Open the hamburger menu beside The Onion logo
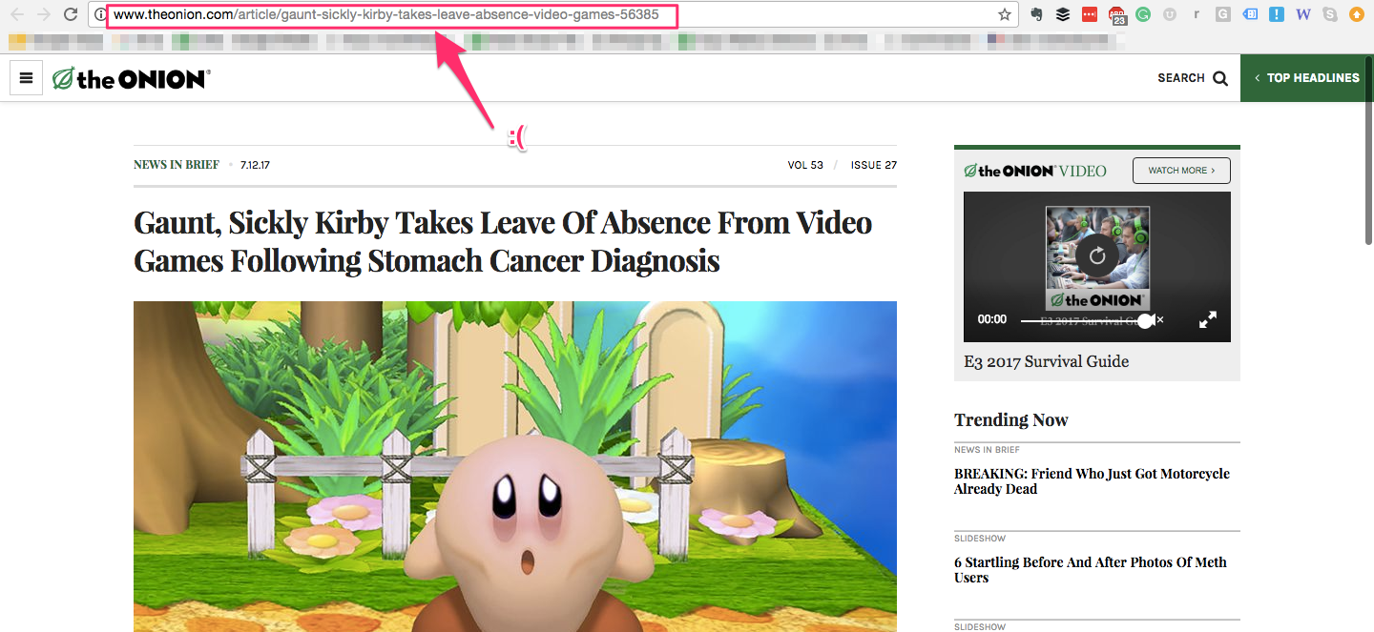Screen dimensions: 1374x632 tap(26, 78)
